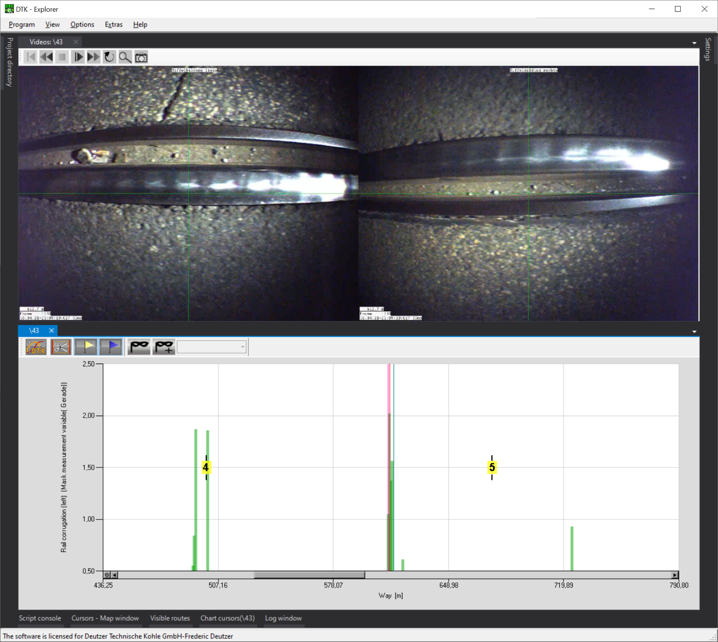Open the Log window panel
This screenshot has width=718, height=642.
click(283, 618)
